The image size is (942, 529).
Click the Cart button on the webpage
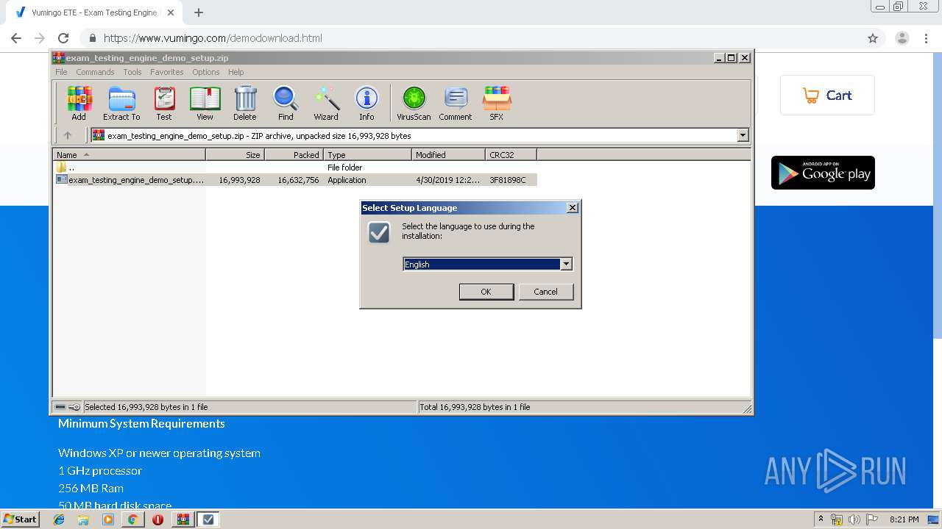click(827, 95)
